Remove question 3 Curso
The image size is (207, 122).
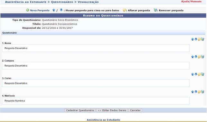(202, 74)
